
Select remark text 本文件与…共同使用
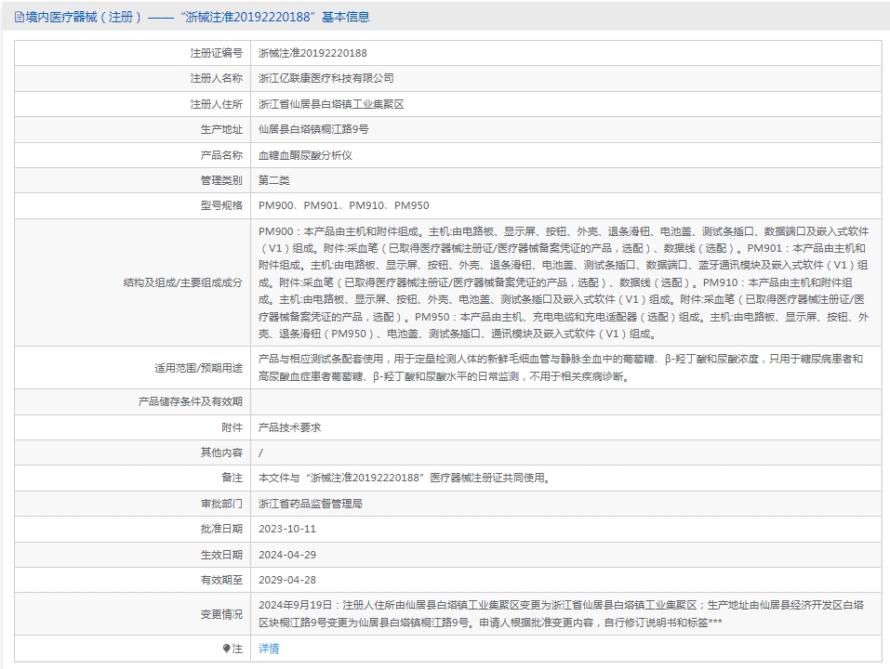click(x=405, y=478)
